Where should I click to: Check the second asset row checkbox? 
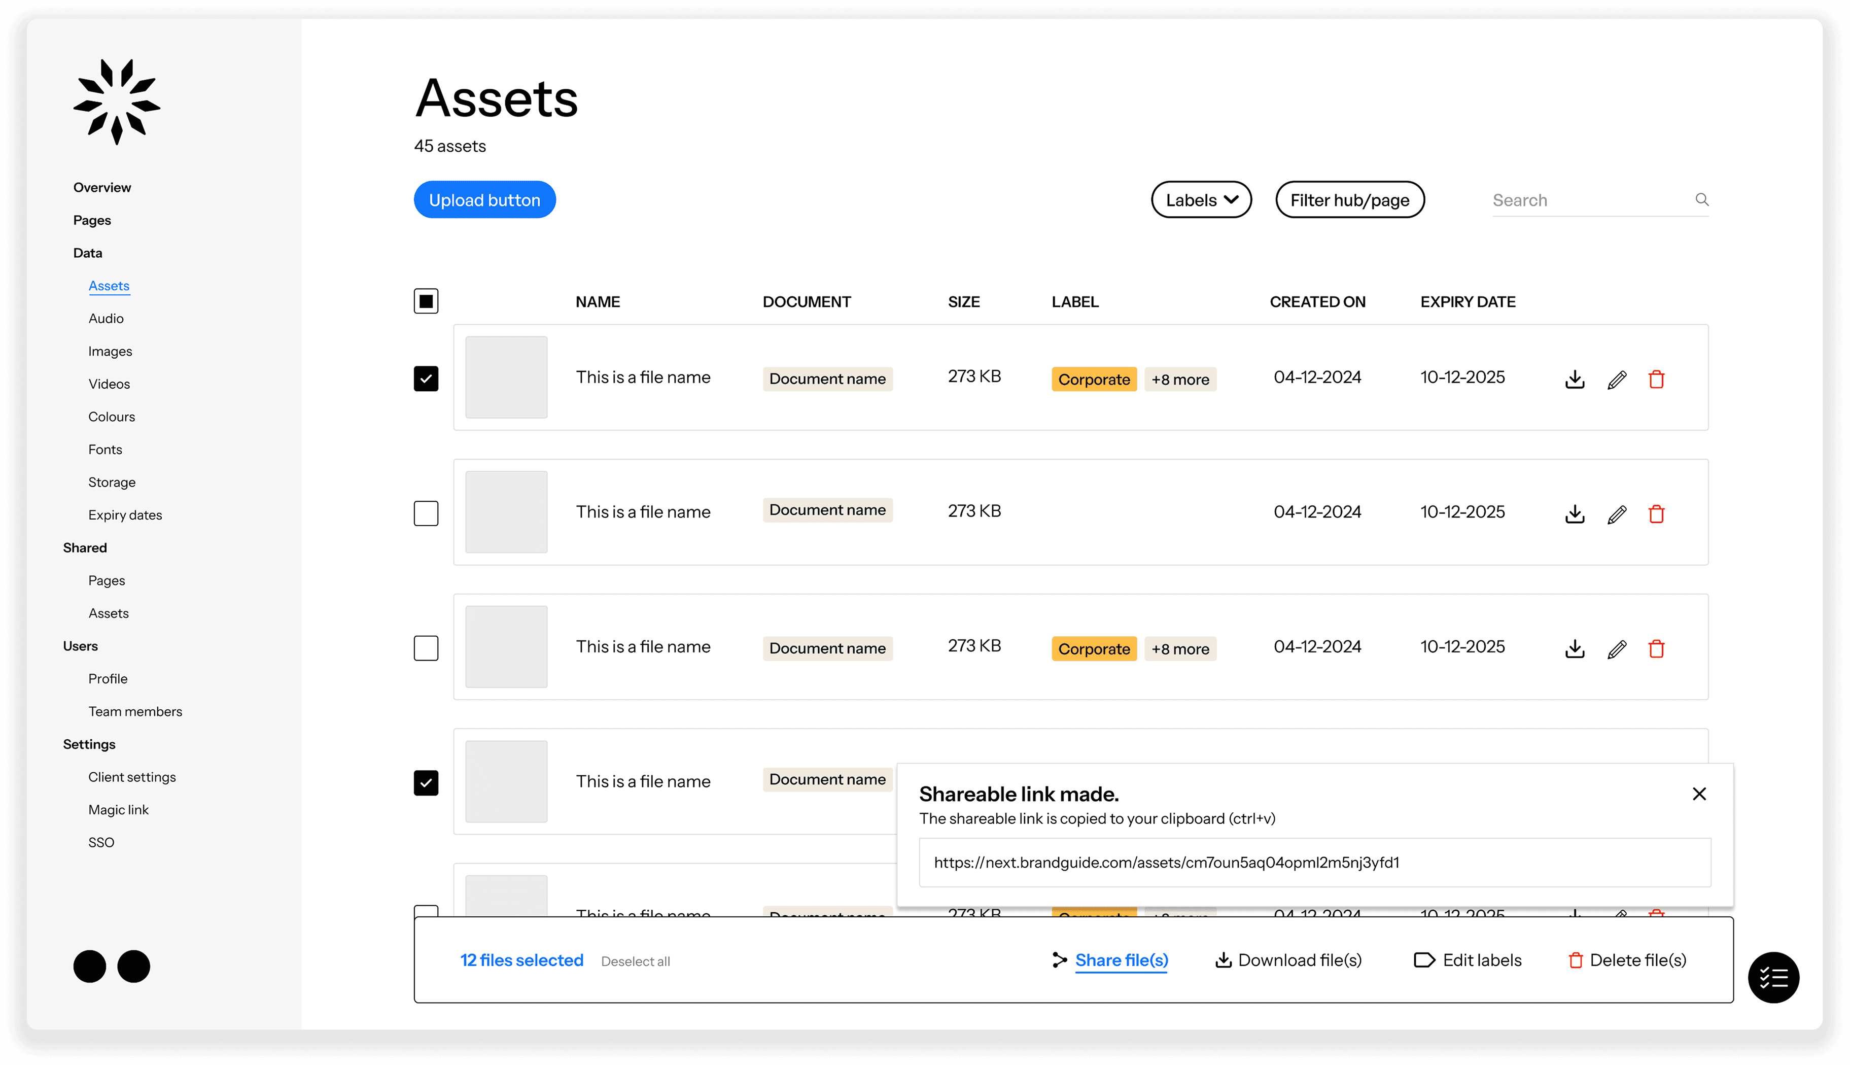coord(426,513)
